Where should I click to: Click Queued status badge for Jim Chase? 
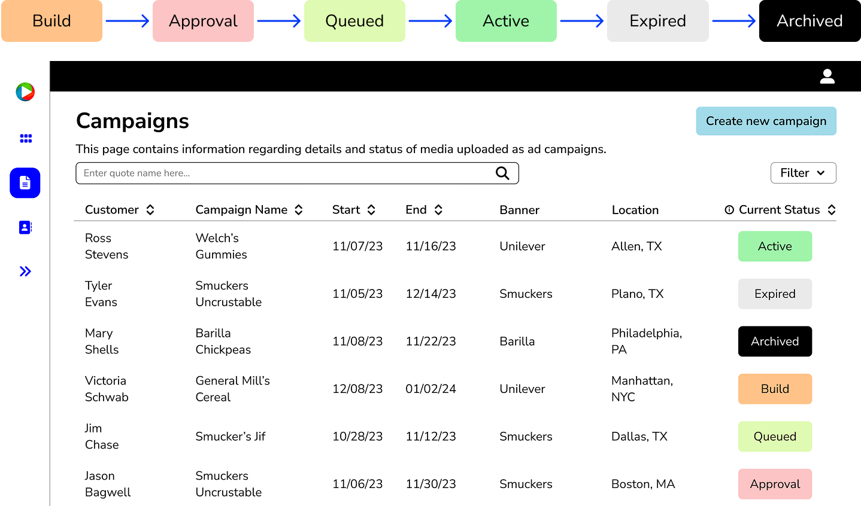pyautogui.click(x=775, y=437)
